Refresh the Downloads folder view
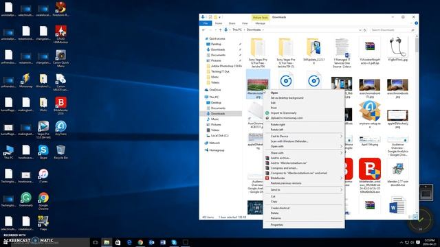Image resolution: width=440 pixels, height=247 pixels. 365,30
